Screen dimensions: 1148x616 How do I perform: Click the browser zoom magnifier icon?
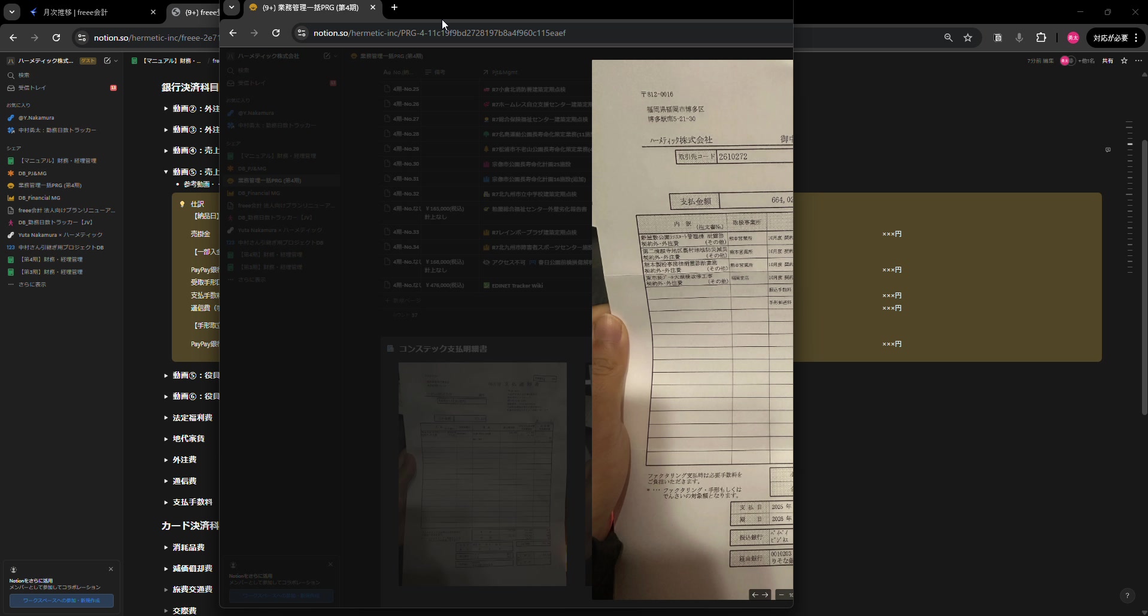click(948, 38)
